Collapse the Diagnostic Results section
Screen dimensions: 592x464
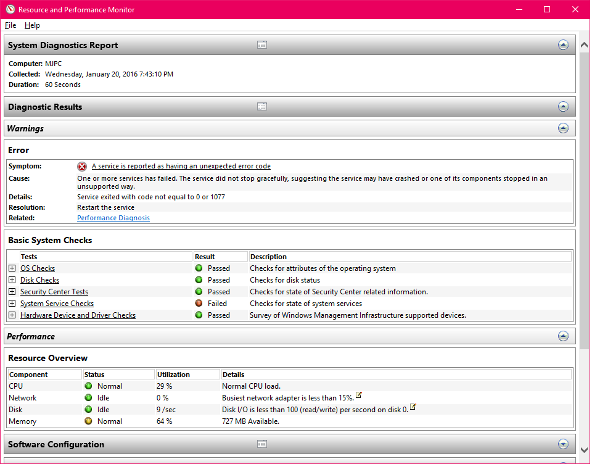(563, 107)
